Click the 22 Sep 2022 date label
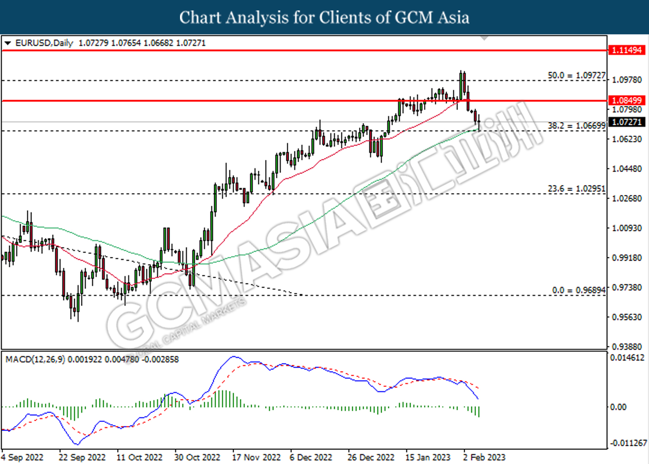The image size is (649, 464). point(82,458)
